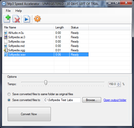134x128 pixels.
Task: Click the Open output folder link
Action: point(115,100)
